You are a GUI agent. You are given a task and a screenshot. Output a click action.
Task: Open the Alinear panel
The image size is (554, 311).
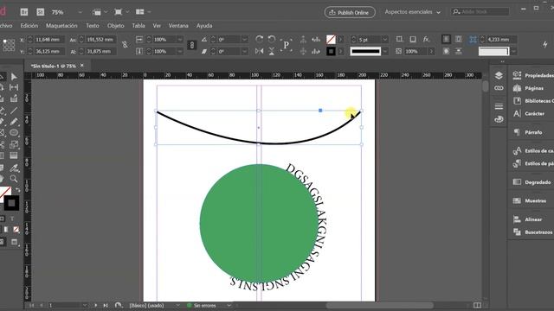pos(527,219)
